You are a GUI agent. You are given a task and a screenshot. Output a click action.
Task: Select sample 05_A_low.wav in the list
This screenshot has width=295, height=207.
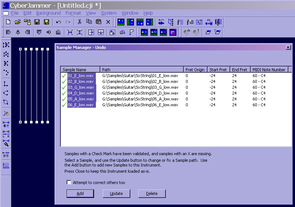tap(81, 99)
